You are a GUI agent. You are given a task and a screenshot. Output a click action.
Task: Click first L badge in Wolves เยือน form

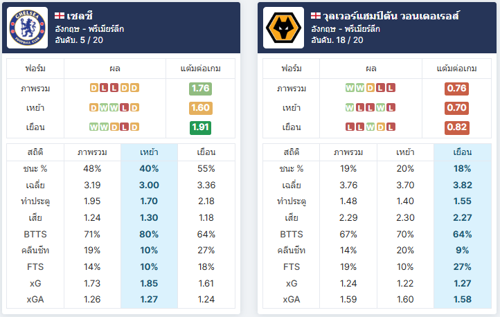tap(350, 127)
